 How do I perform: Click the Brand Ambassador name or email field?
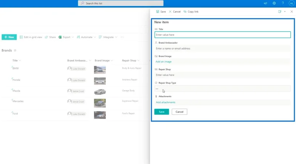pyautogui.click(x=223, y=48)
